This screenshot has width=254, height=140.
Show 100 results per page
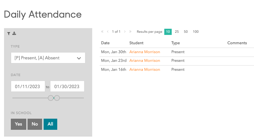click(x=196, y=32)
